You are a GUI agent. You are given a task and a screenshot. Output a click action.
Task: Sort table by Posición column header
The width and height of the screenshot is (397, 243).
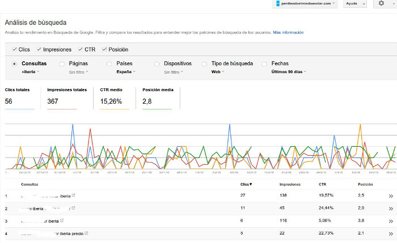click(x=365, y=184)
